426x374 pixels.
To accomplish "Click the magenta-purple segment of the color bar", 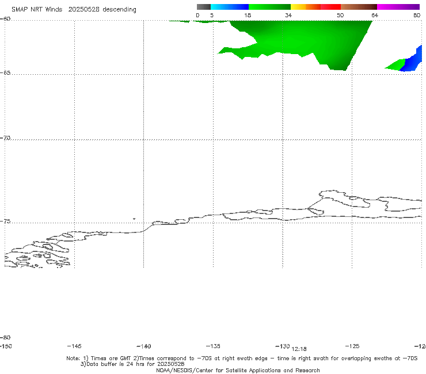I will [398, 7].
